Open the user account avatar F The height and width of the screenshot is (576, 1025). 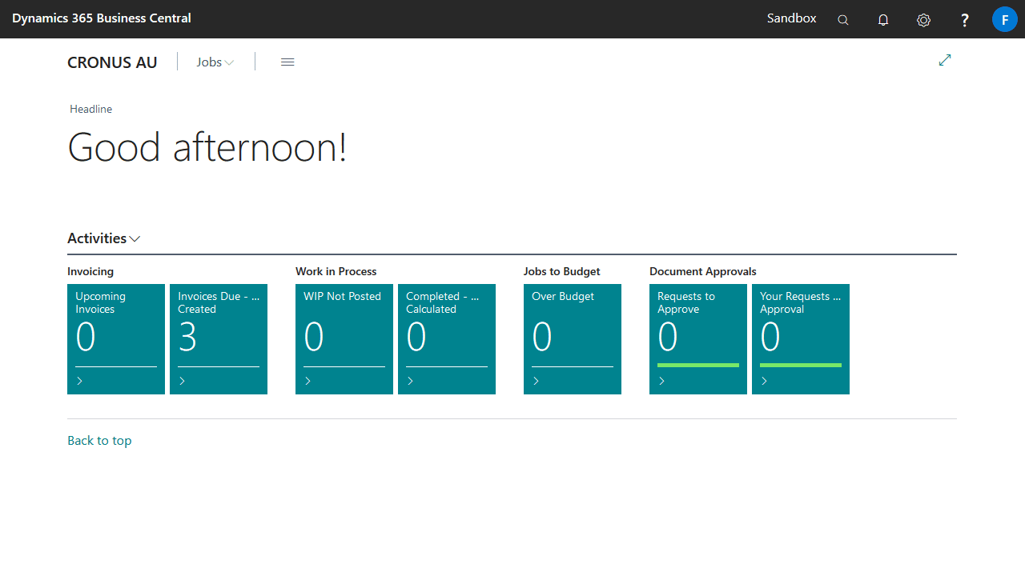[x=1005, y=19]
